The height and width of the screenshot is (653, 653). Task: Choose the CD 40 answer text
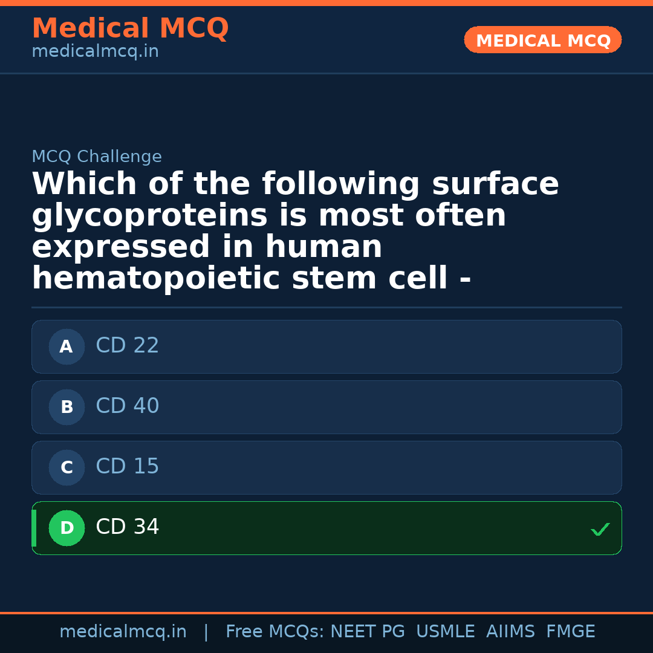pos(127,406)
